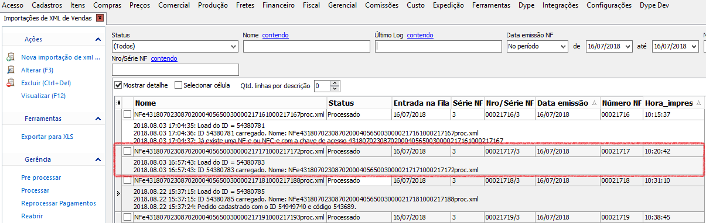706x223 pixels.
Task: Check the row checkbox for NF 00021718
Action: point(128,180)
